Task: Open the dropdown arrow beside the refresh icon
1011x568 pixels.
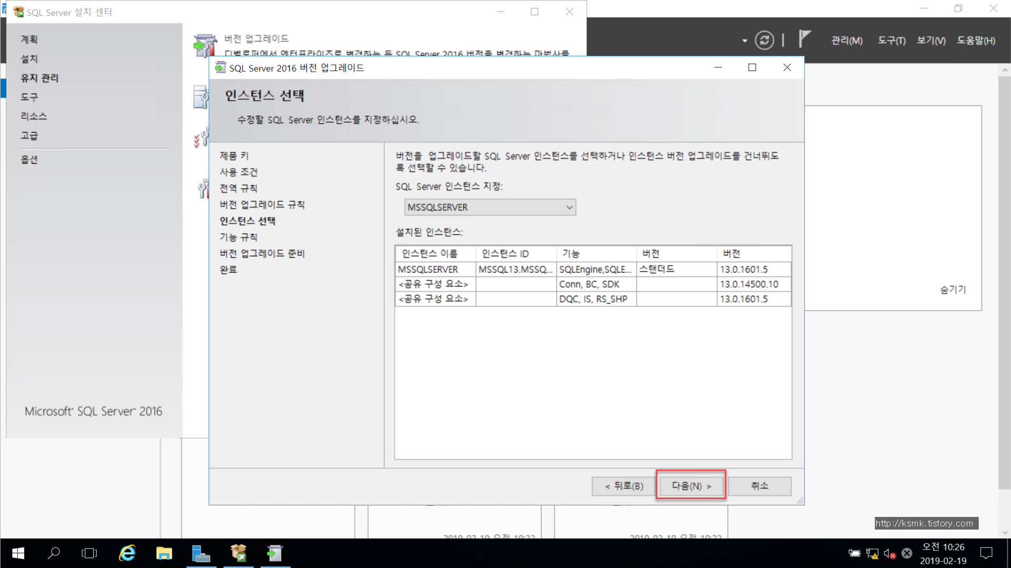Action: [745, 41]
